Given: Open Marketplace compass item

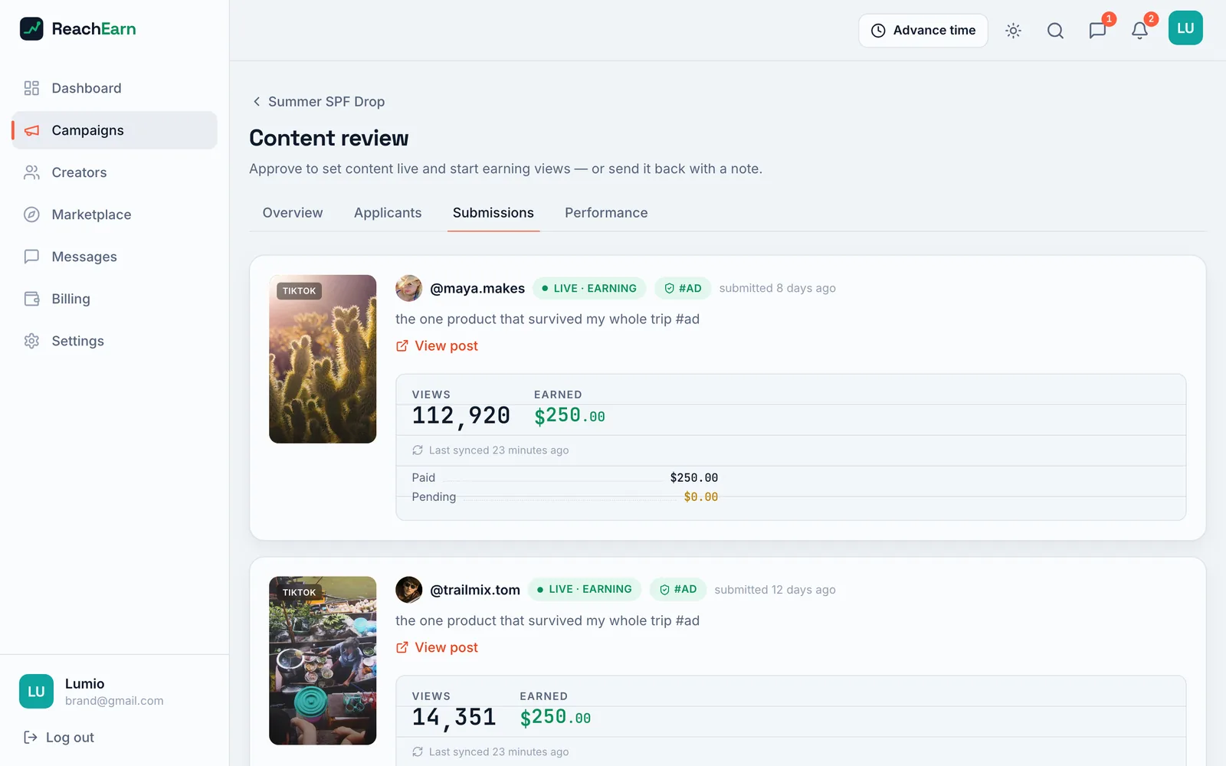Looking at the screenshot, I should click(115, 214).
